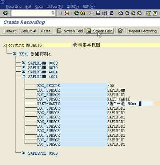Viewport: 160px width, 165px height.
Task: Click the green checkmark Enter icon
Action: tap(5, 13)
